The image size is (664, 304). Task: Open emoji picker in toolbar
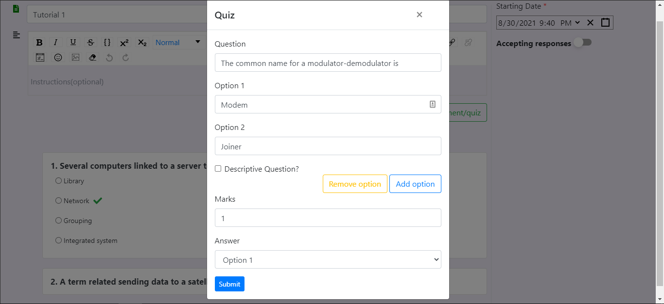[x=58, y=57]
